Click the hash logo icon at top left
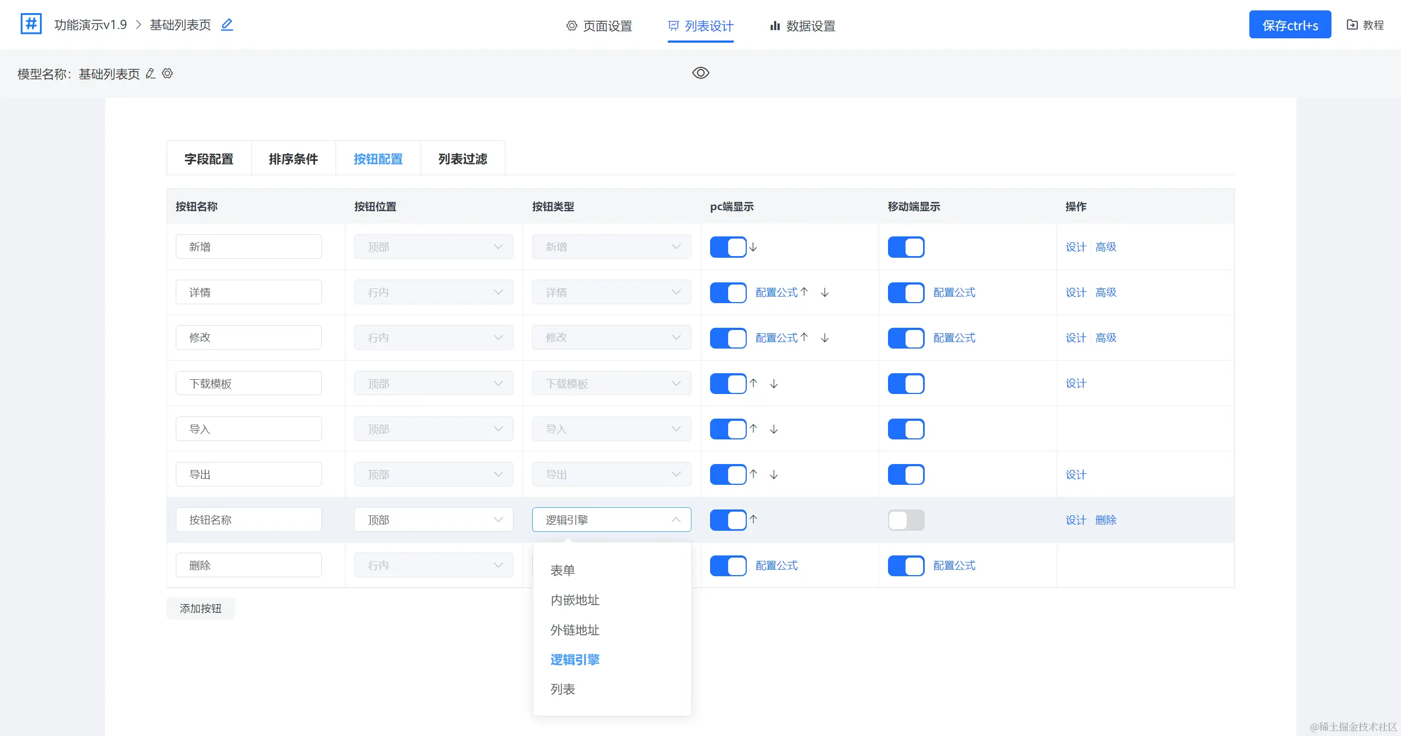 [31, 24]
